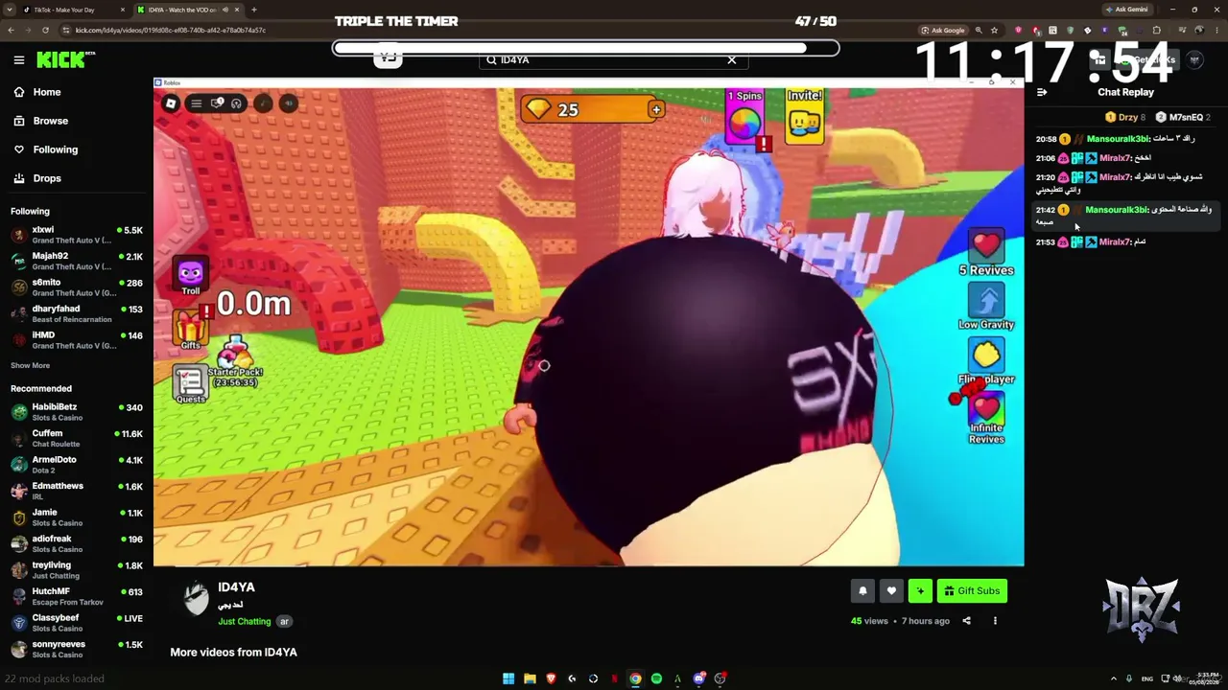Click the Gift Subs button

coord(972,591)
